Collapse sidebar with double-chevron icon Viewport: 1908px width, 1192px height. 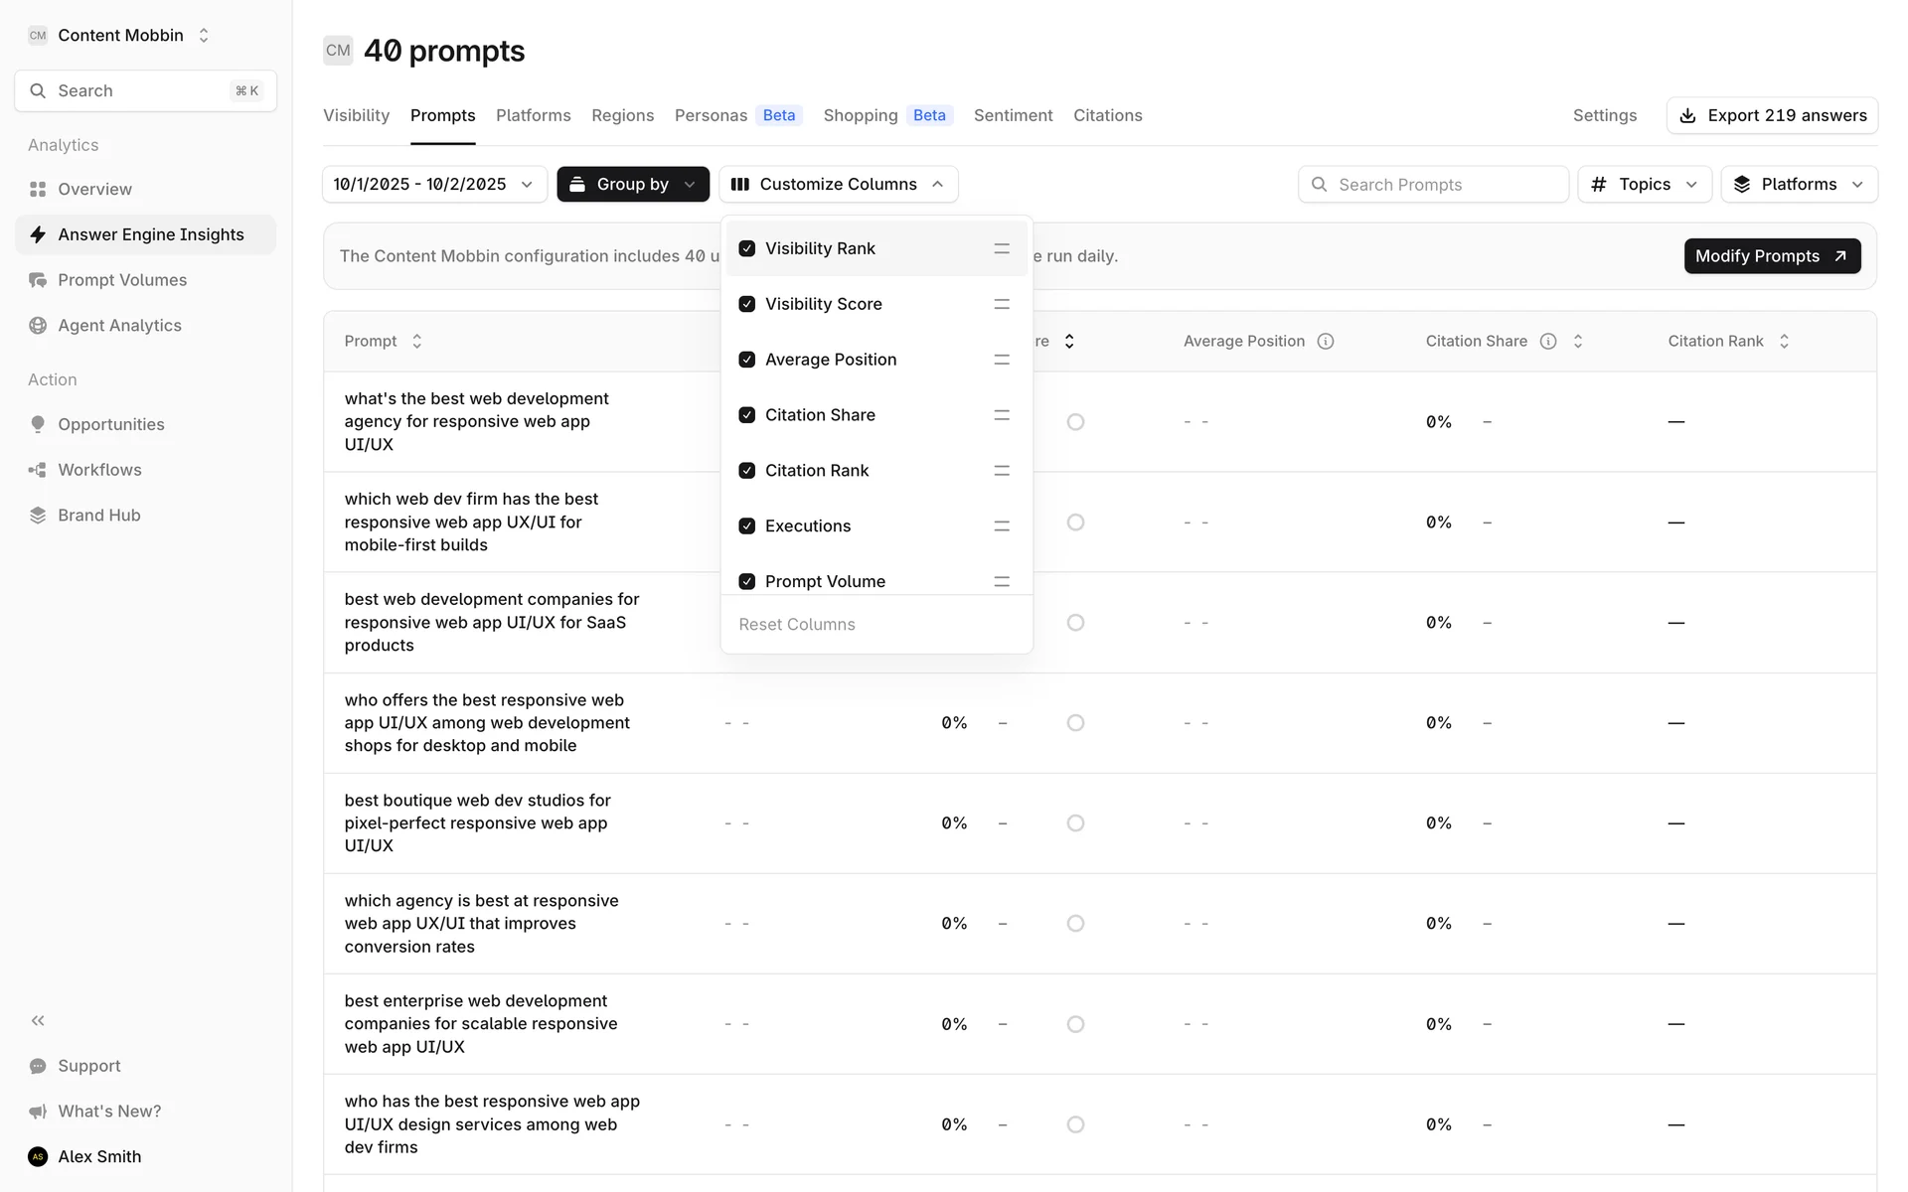tap(38, 1020)
